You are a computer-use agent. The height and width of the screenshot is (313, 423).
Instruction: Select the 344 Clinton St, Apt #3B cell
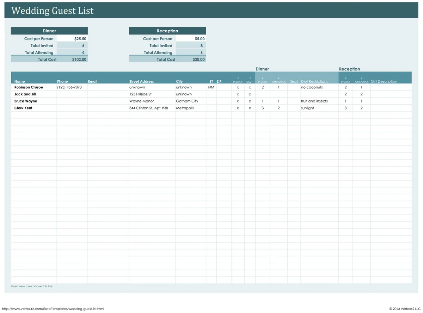(x=152, y=108)
